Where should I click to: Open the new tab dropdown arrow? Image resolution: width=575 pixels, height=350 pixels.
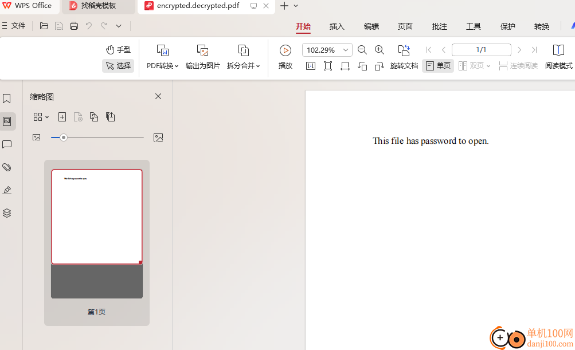pos(296,6)
